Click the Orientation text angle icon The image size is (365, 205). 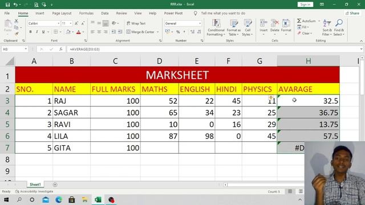click(x=114, y=23)
